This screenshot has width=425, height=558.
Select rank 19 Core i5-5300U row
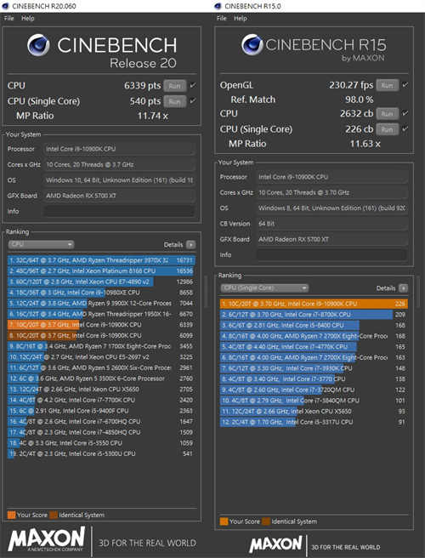click(x=101, y=453)
